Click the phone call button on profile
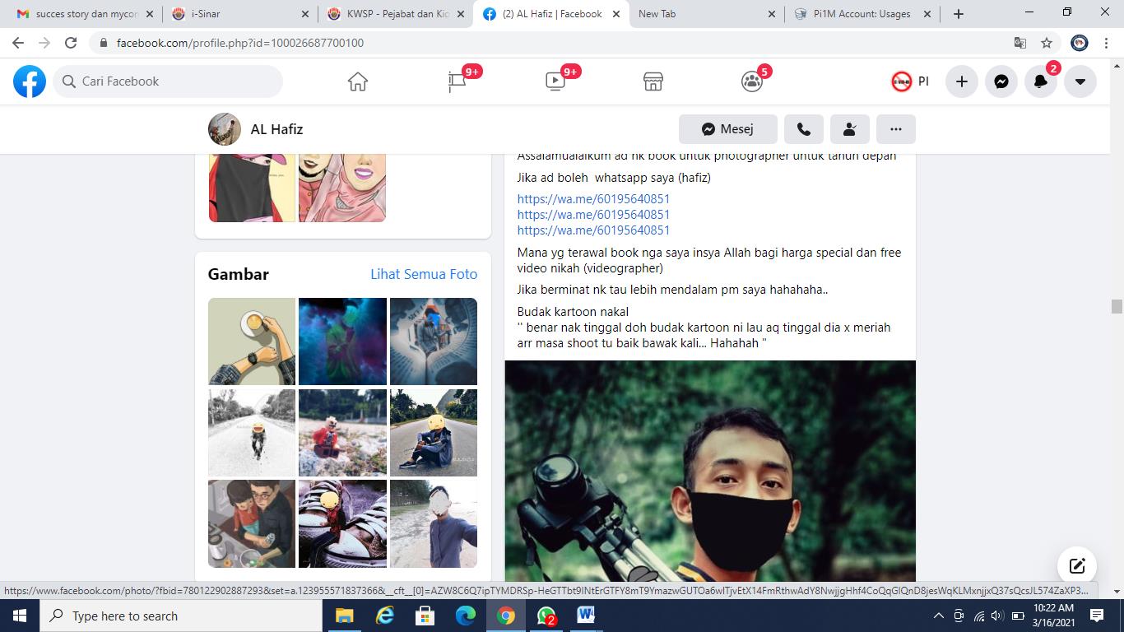Screen dimensions: 1124x632 (x=803, y=129)
